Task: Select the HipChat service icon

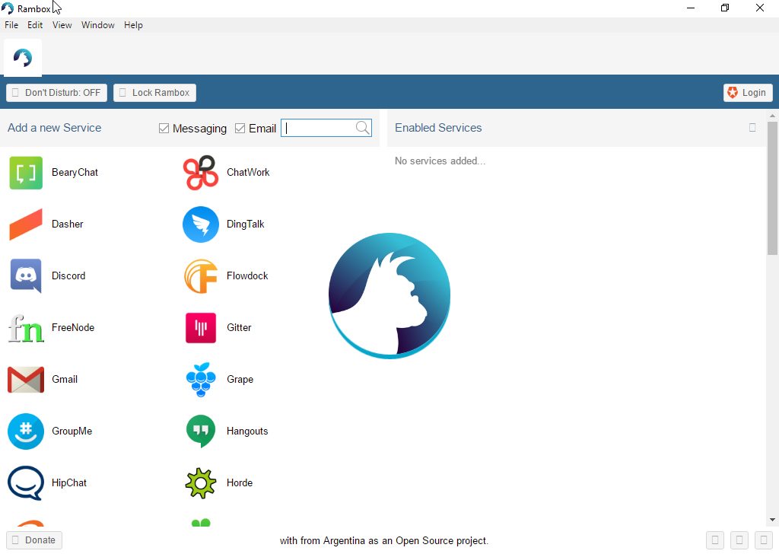Action: pyautogui.click(x=26, y=483)
